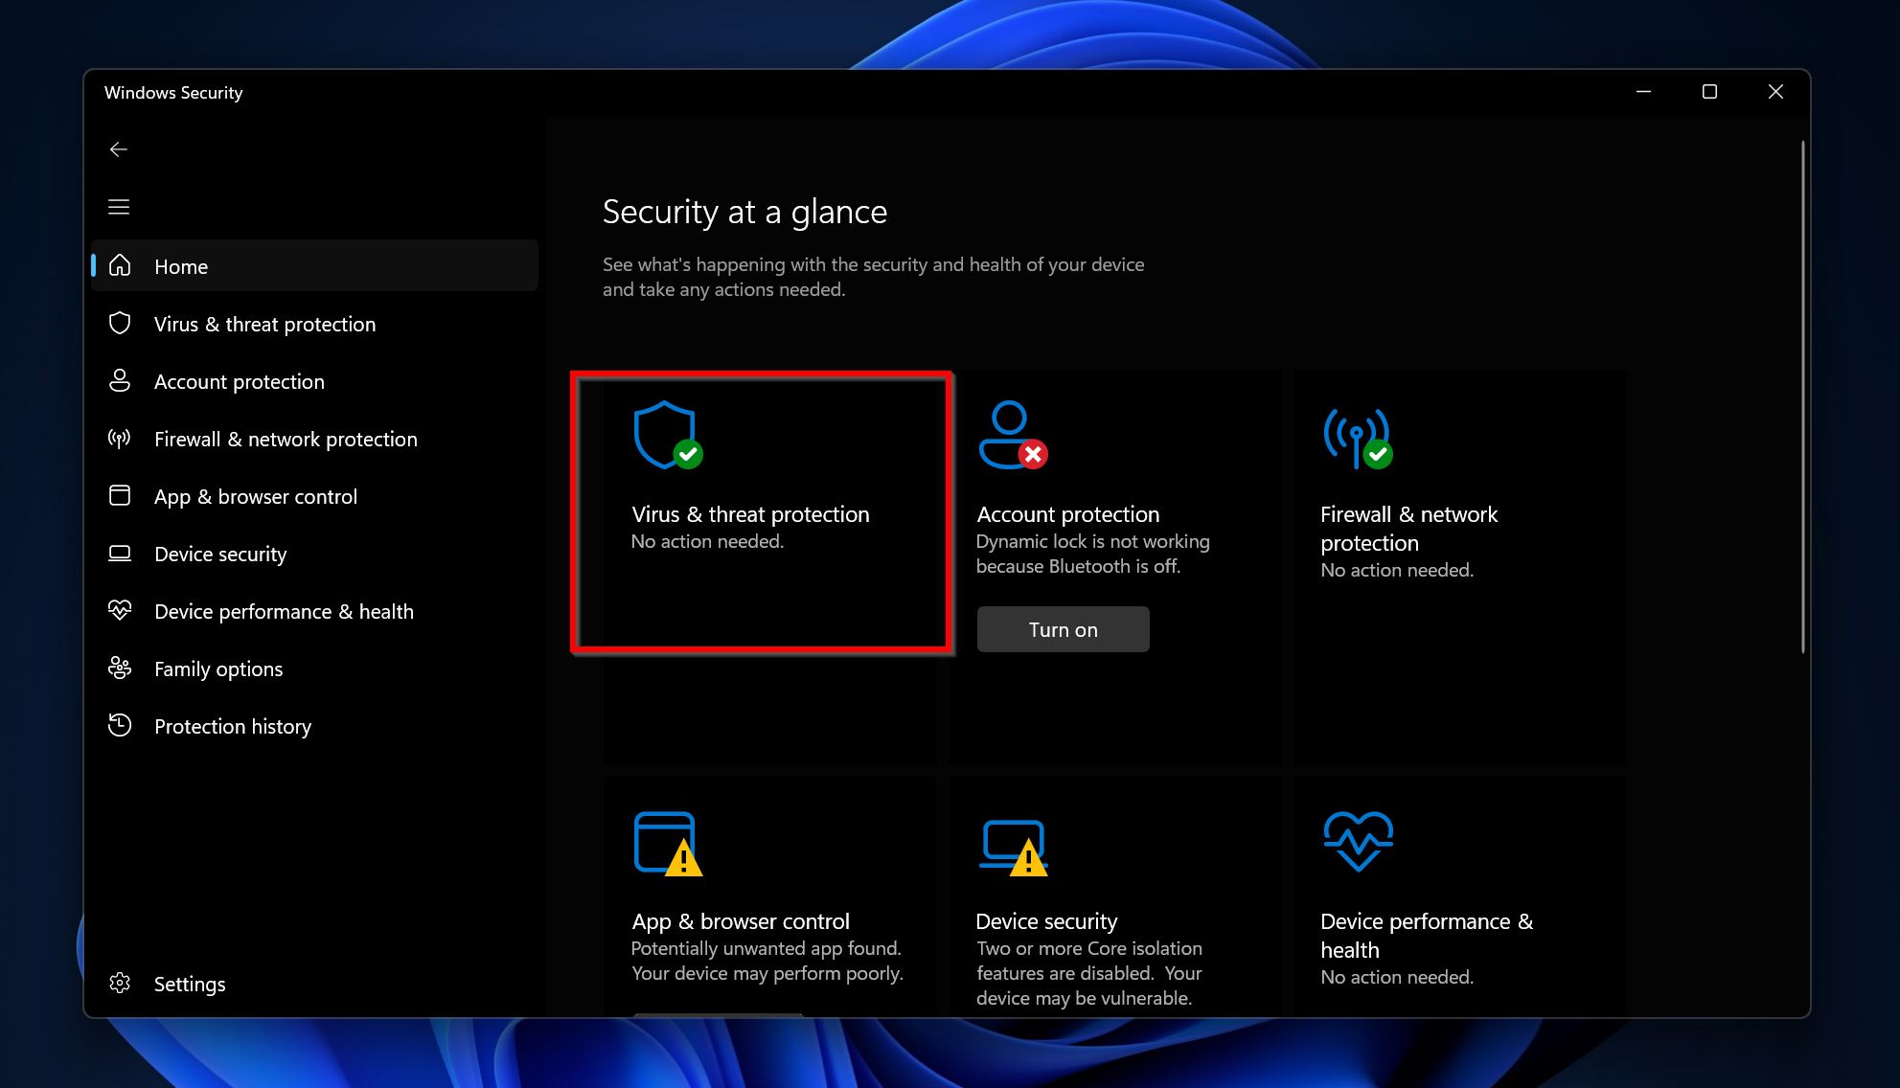Expand the left navigation hamburger menu
The height and width of the screenshot is (1088, 1900).
[118, 206]
